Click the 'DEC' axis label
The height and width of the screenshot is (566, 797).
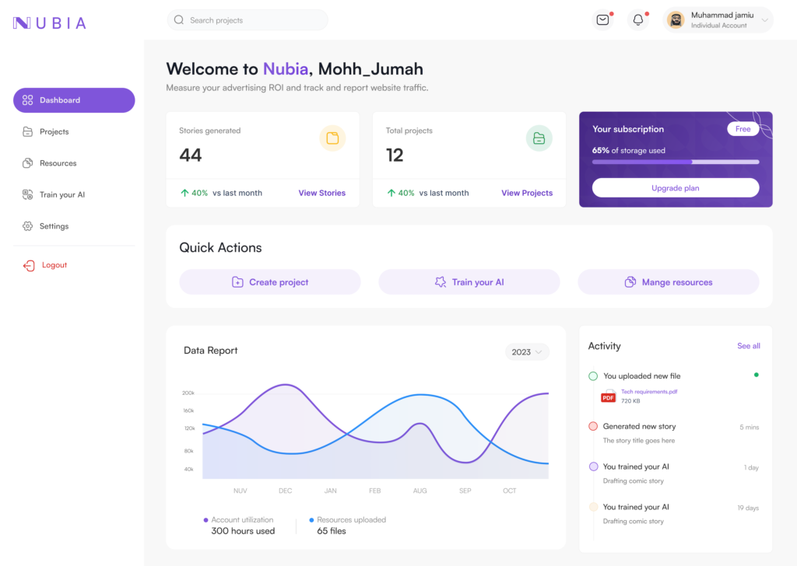[285, 491]
